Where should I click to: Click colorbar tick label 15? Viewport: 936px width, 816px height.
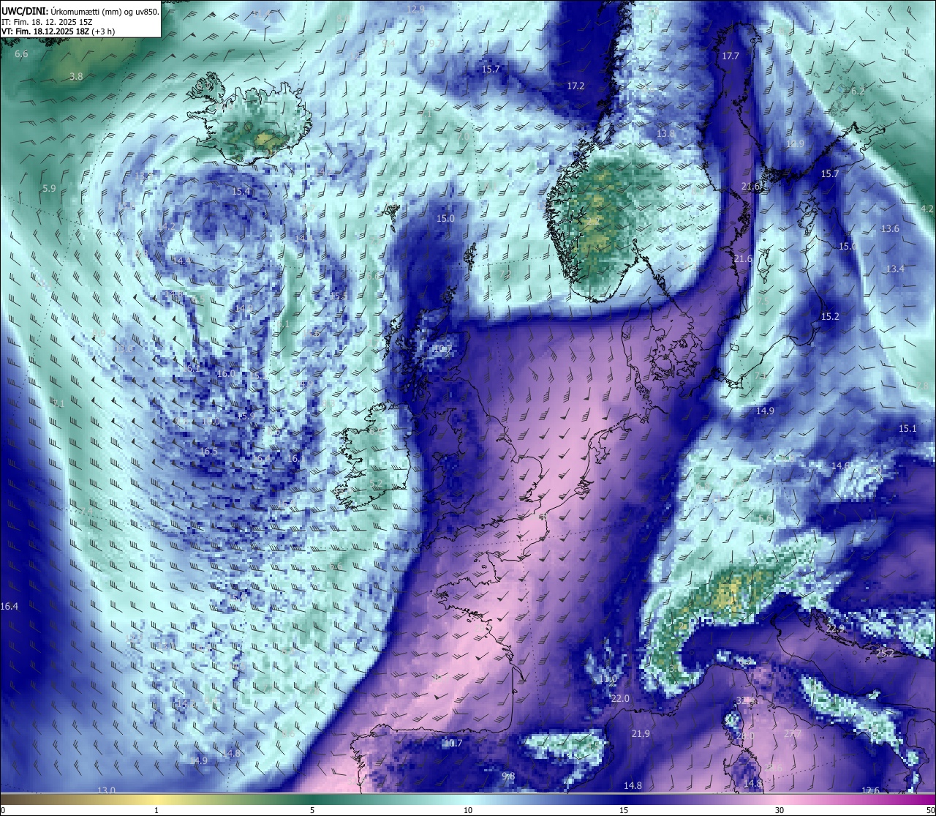pyautogui.click(x=624, y=810)
